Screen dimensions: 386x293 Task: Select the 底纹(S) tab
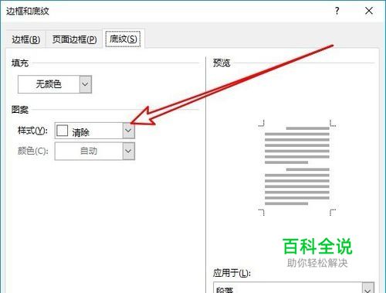(124, 39)
